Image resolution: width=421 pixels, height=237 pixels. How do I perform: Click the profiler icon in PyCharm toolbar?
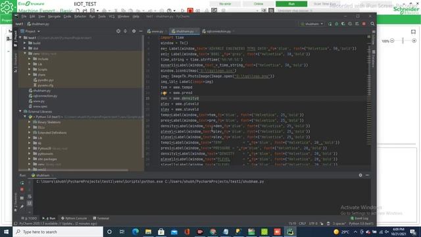tap(350, 24)
